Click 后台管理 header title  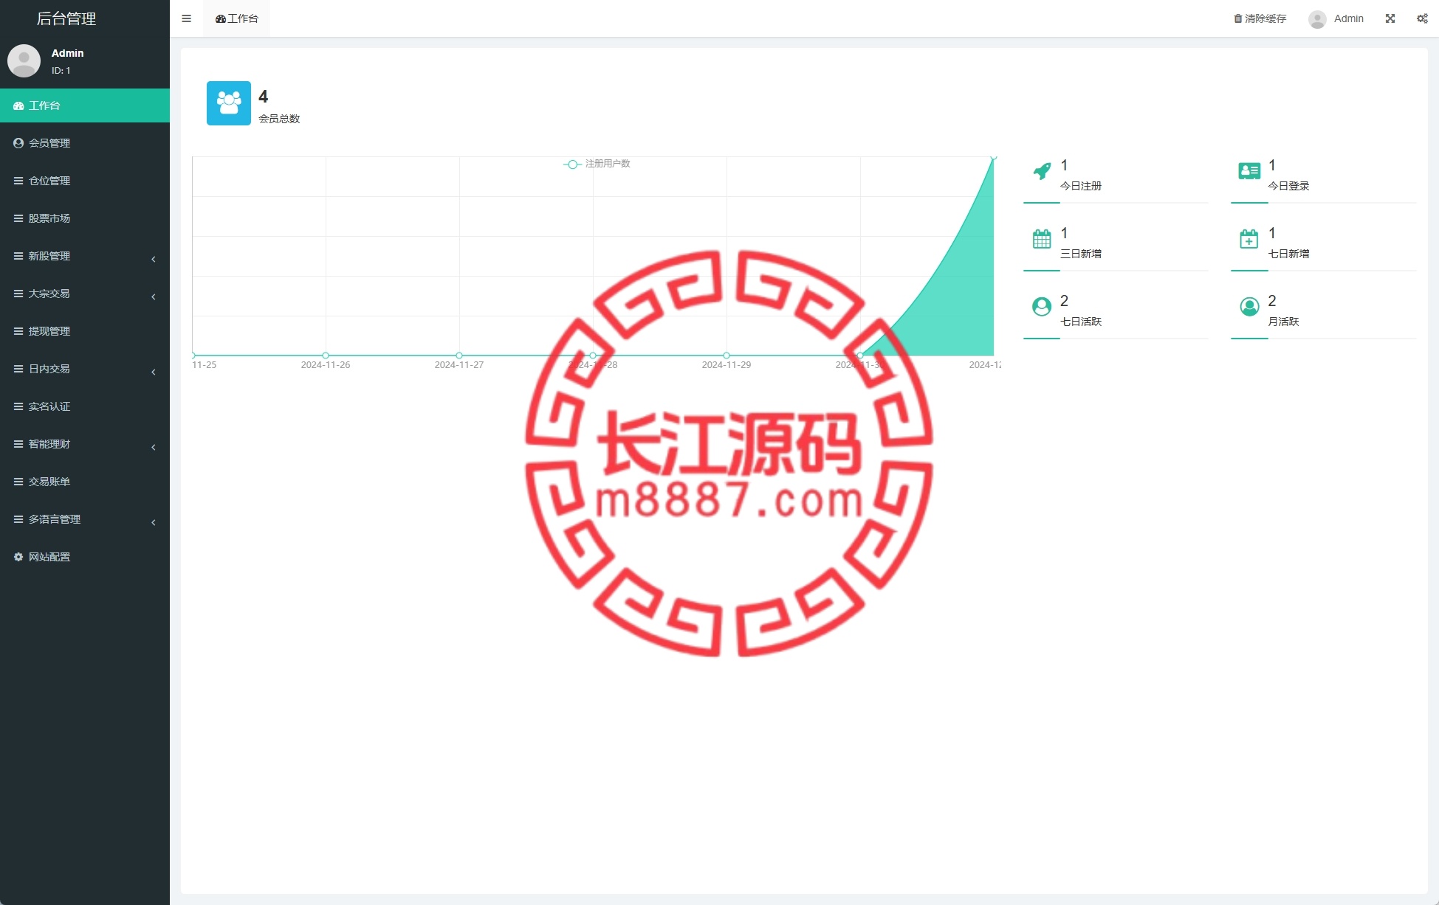point(66,18)
